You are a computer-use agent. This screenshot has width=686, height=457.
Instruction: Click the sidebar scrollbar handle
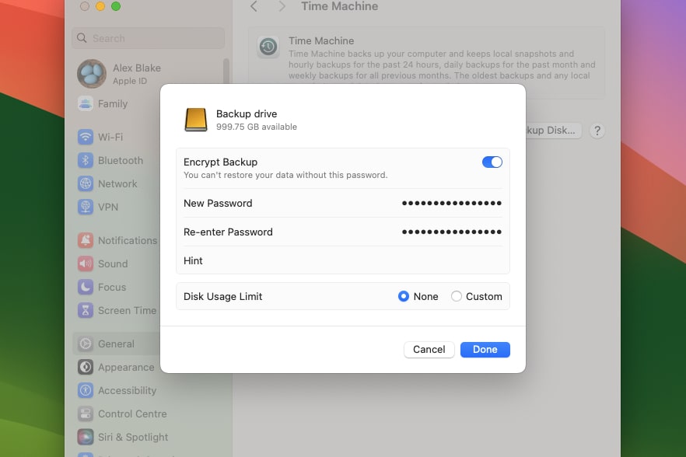coord(226,71)
